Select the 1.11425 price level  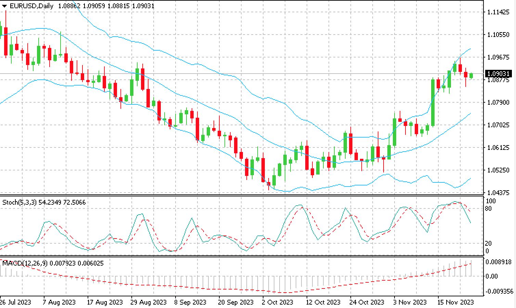[x=498, y=12]
